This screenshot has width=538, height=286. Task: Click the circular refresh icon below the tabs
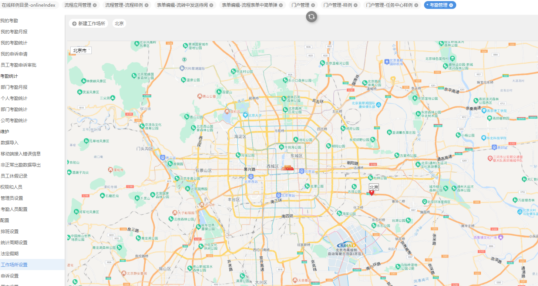tap(312, 16)
